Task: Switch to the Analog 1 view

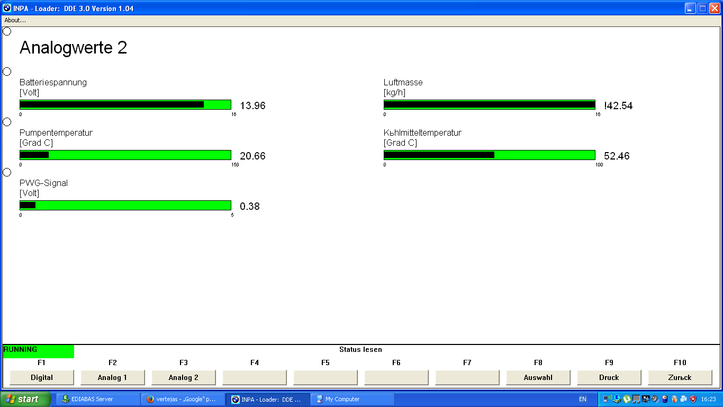Action: click(112, 377)
